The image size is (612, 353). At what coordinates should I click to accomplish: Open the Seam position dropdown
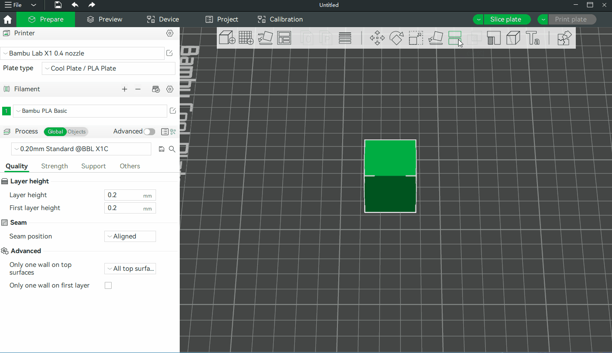click(130, 236)
